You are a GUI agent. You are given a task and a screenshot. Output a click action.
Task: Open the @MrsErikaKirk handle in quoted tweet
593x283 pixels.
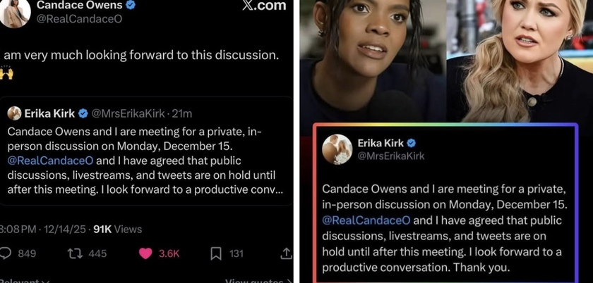coord(128,113)
